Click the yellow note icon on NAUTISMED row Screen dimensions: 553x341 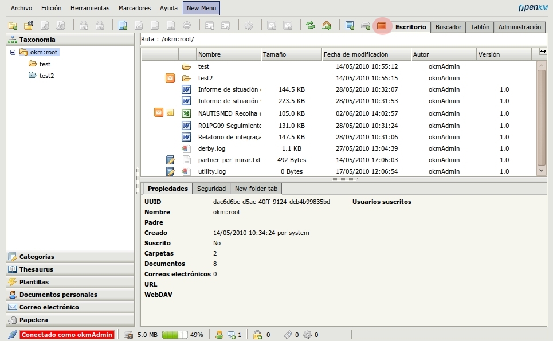(x=170, y=113)
